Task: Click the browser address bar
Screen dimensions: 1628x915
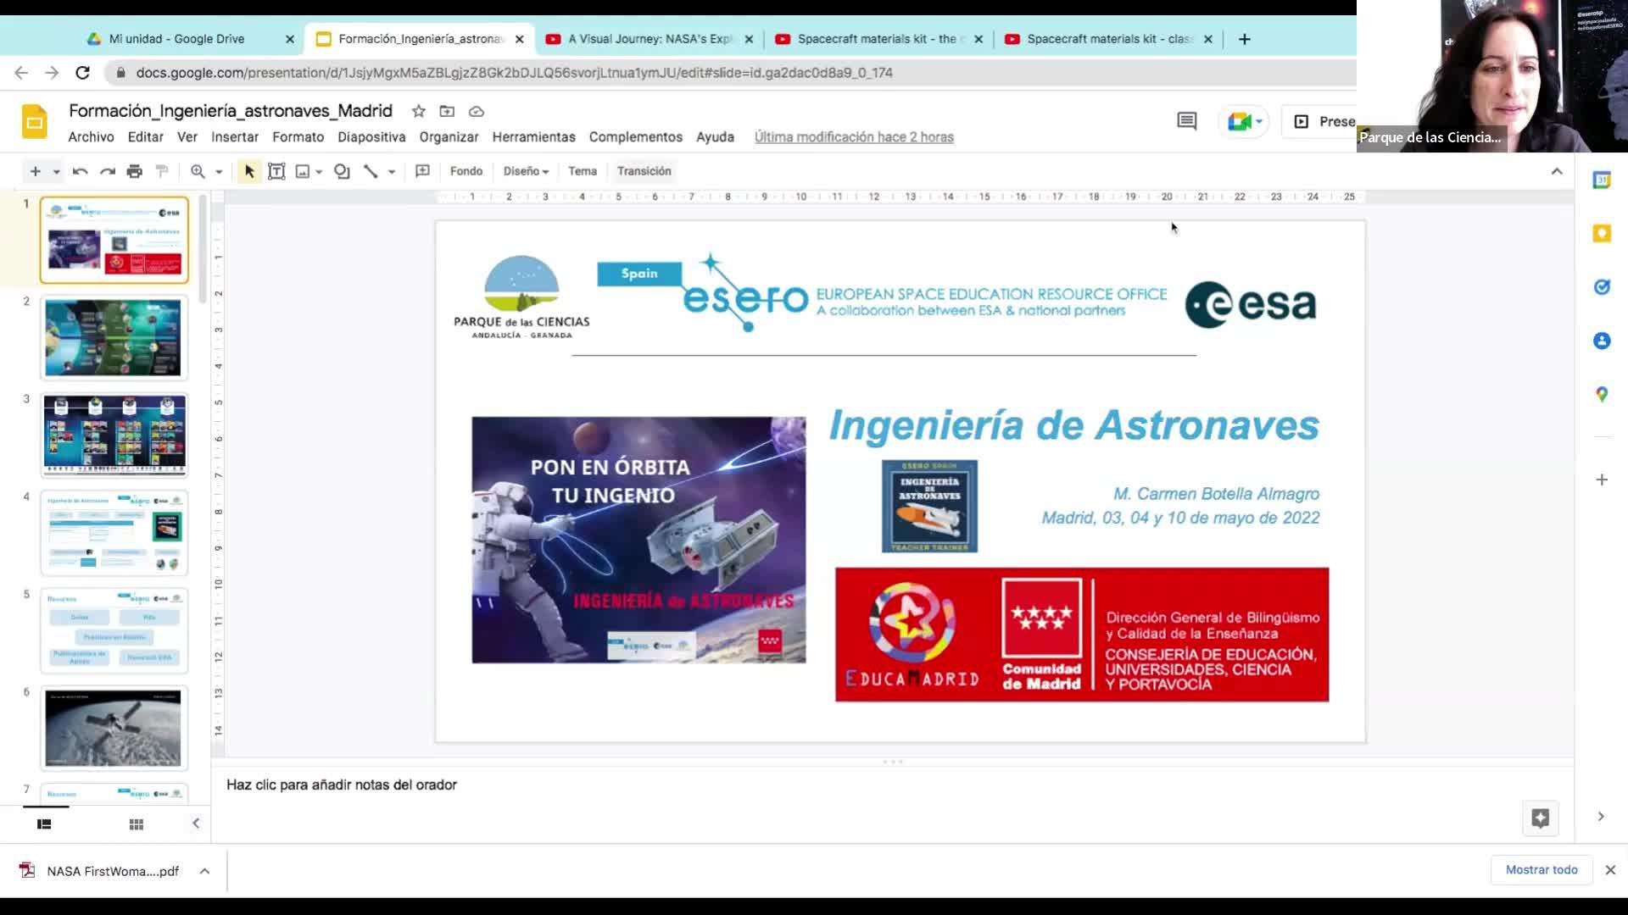Action: pyautogui.click(x=729, y=73)
